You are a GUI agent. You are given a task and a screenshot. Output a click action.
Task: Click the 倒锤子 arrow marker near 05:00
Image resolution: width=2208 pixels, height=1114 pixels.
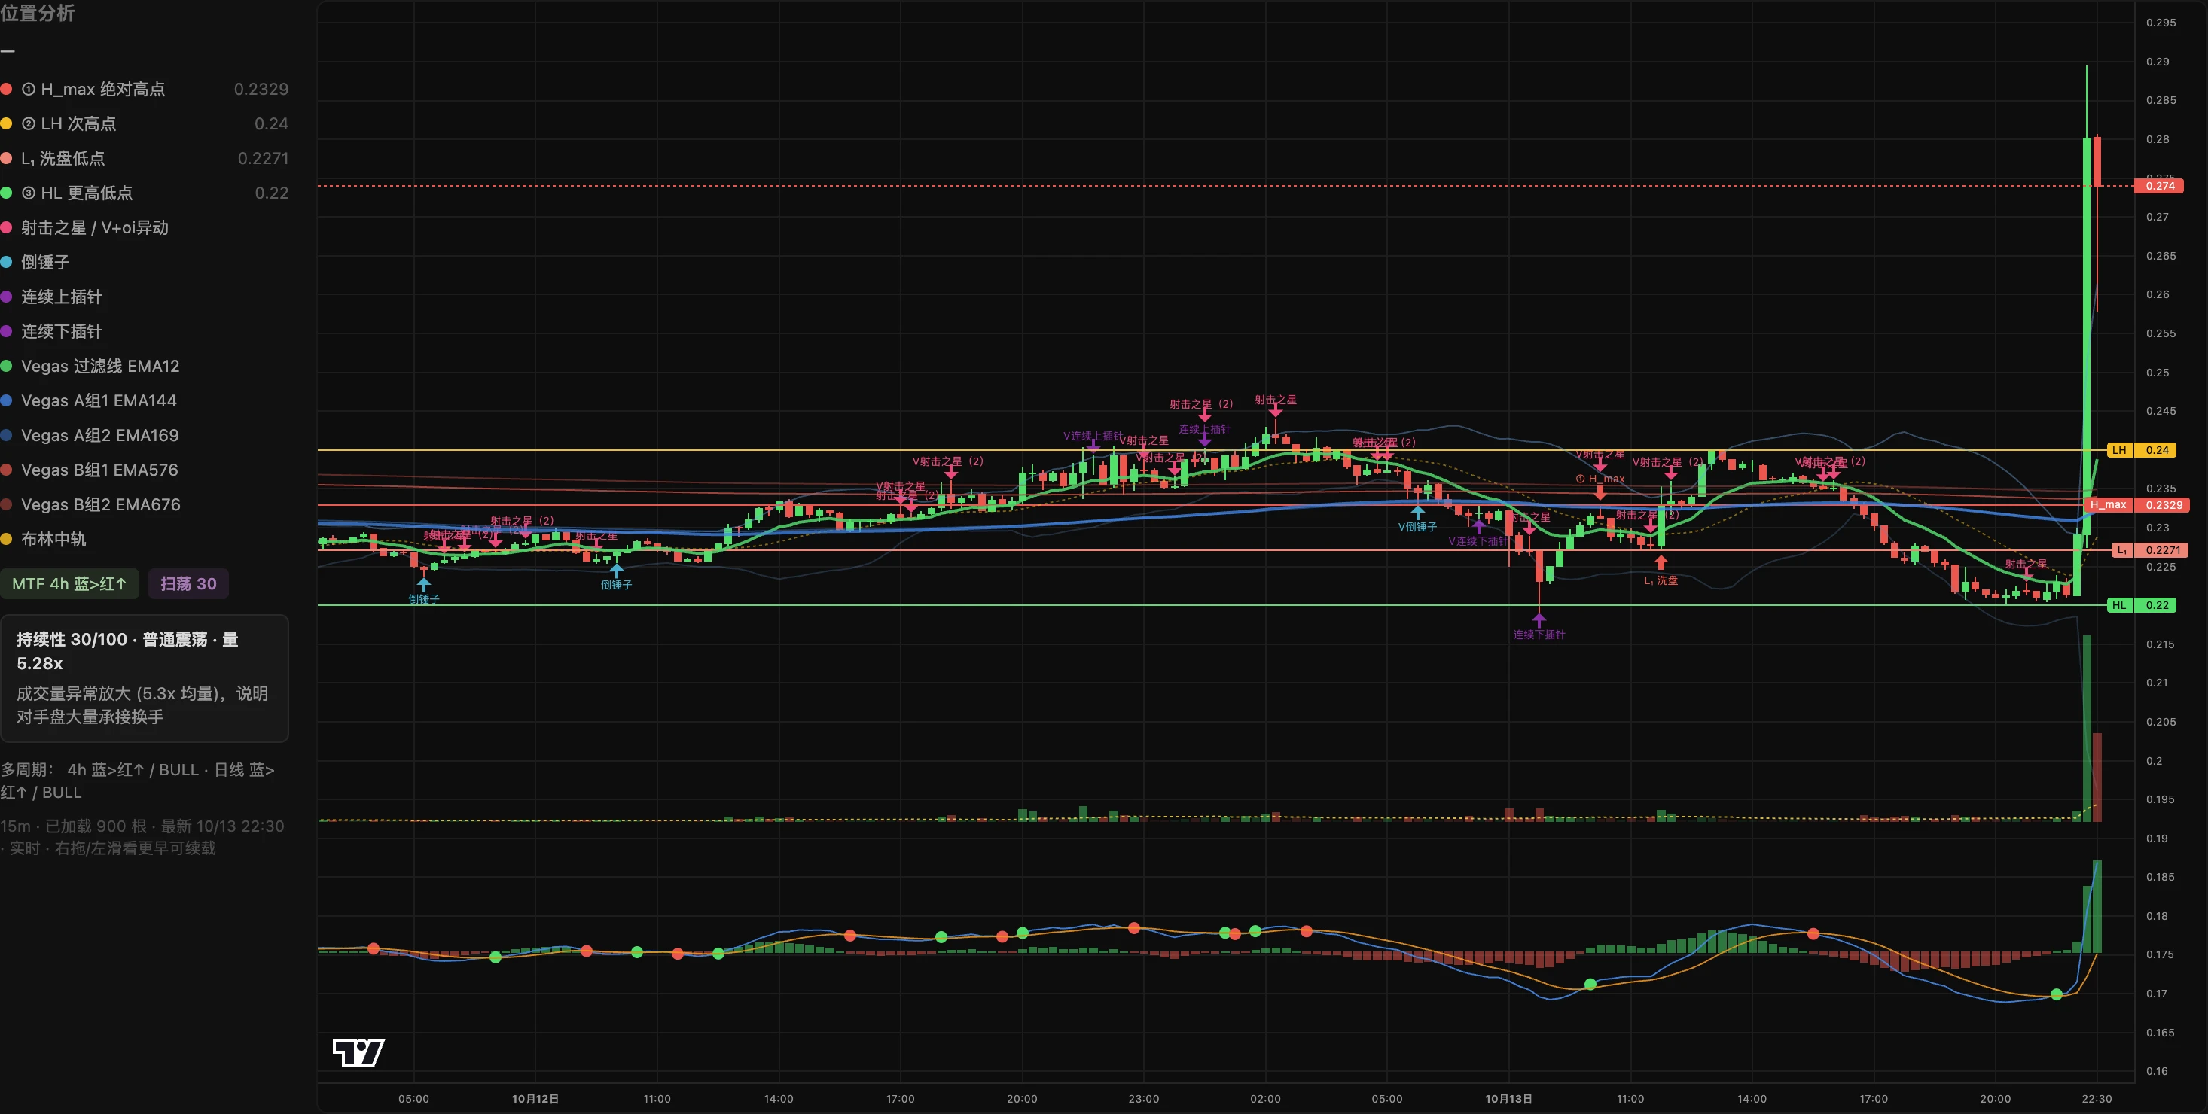[x=423, y=583]
